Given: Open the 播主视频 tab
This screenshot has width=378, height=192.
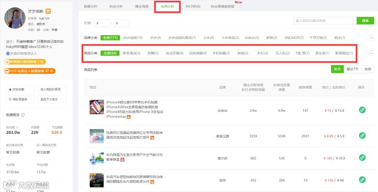Looking at the screenshot, I should 142,7.
